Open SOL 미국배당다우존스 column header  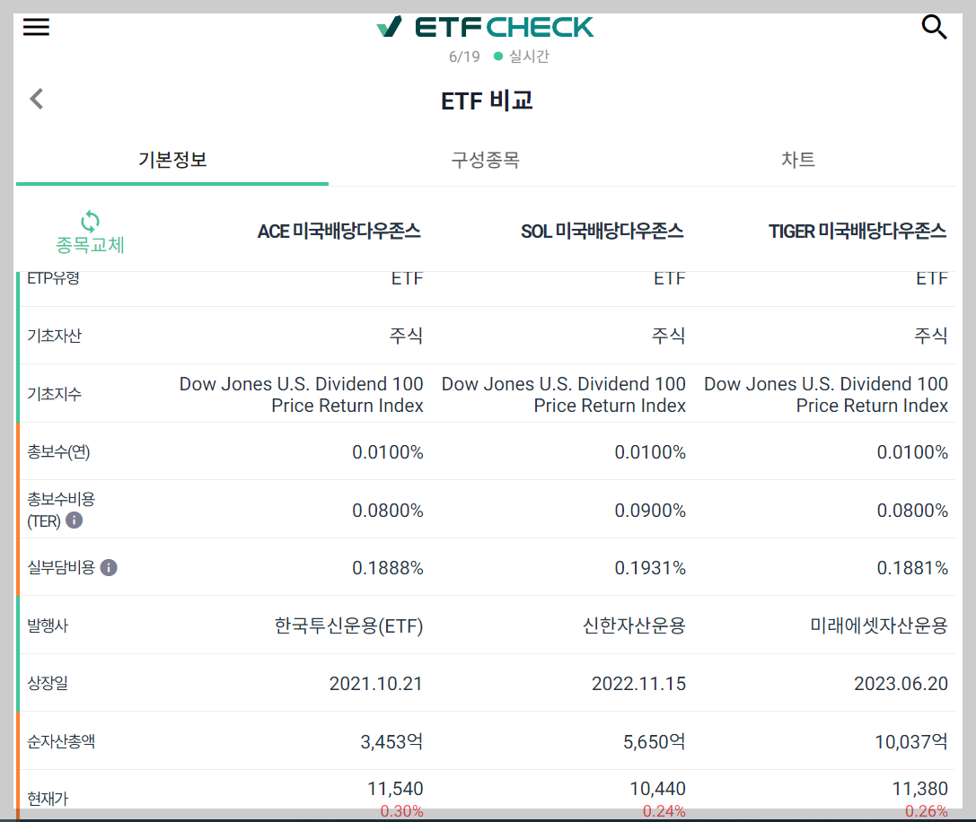coord(602,232)
